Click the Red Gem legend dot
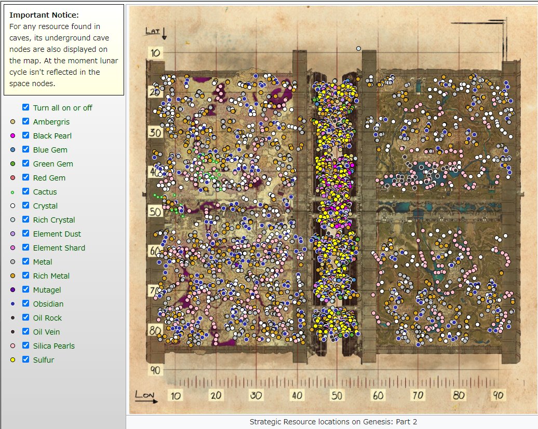The width and height of the screenshot is (538, 429). (x=12, y=178)
